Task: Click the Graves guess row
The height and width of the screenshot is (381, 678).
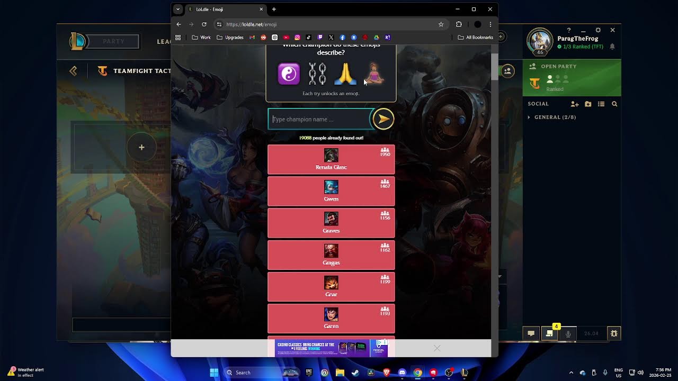Action: pyautogui.click(x=331, y=223)
